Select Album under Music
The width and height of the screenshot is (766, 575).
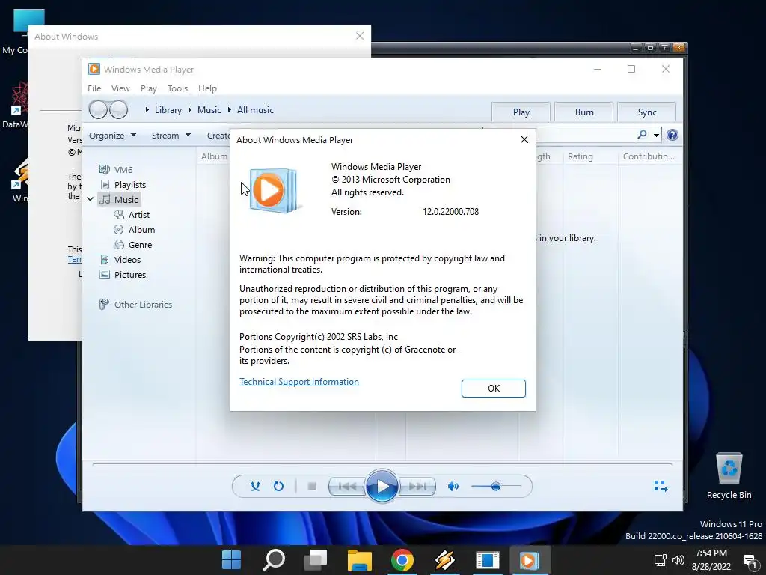(x=135, y=230)
